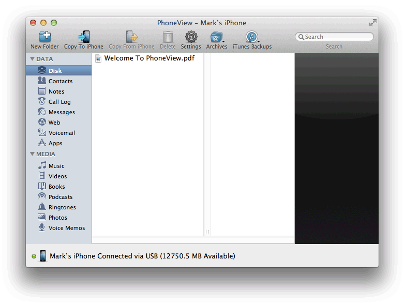Click the fullscreen arrows in title bar
The height and width of the screenshot is (306, 406).
[x=372, y=23]
